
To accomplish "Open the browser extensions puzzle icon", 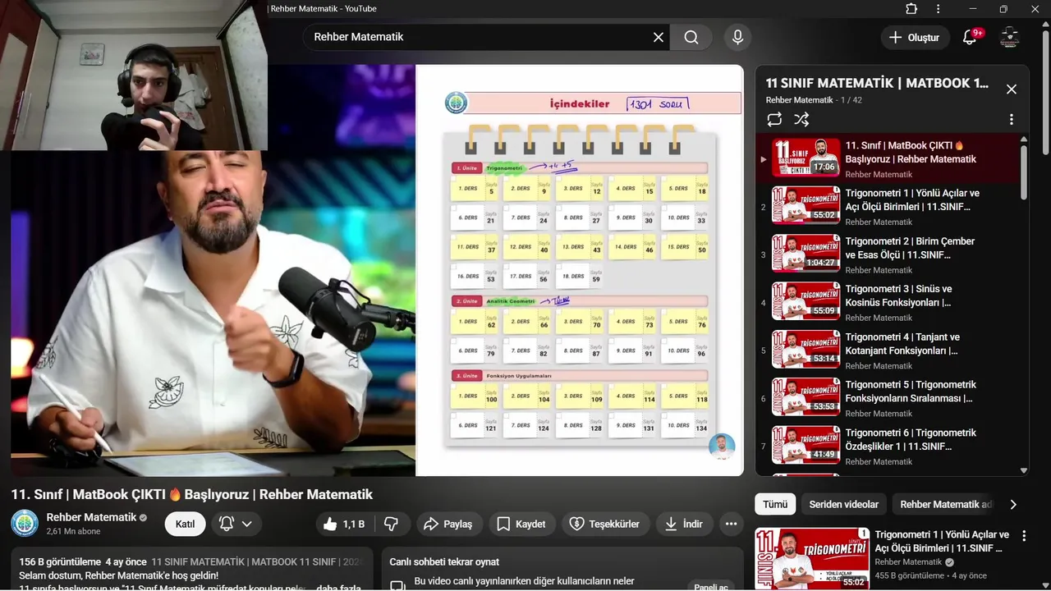I will click(x=911, y=9).
